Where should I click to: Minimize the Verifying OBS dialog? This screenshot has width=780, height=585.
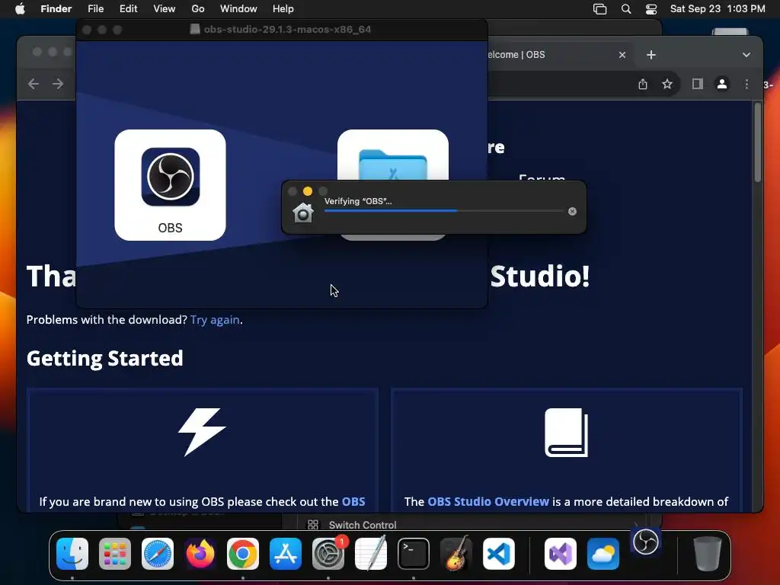(x=308, y=191)
